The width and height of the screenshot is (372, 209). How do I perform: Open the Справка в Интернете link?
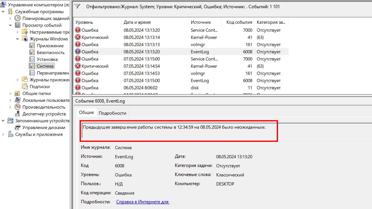tap(143, 202)
